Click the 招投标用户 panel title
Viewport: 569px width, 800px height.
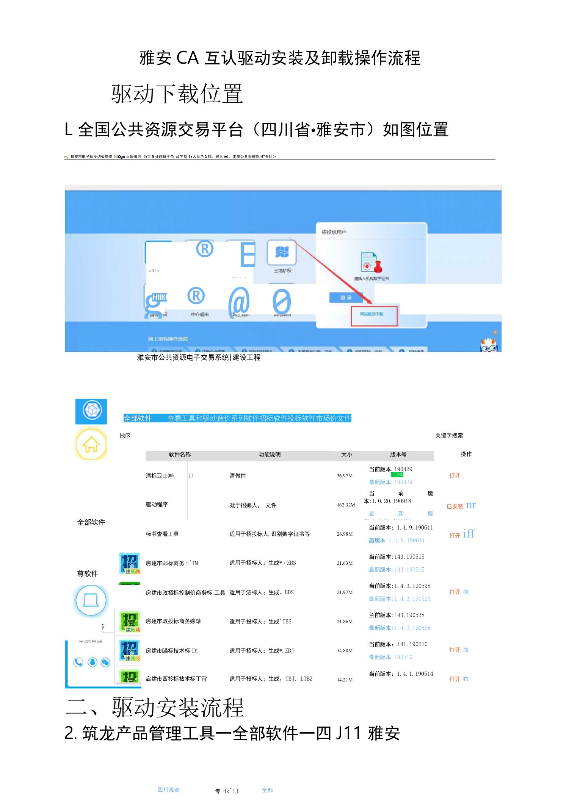334,232
